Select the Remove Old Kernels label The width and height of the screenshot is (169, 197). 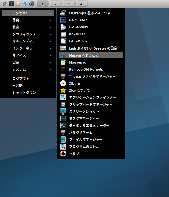(86, 69)
